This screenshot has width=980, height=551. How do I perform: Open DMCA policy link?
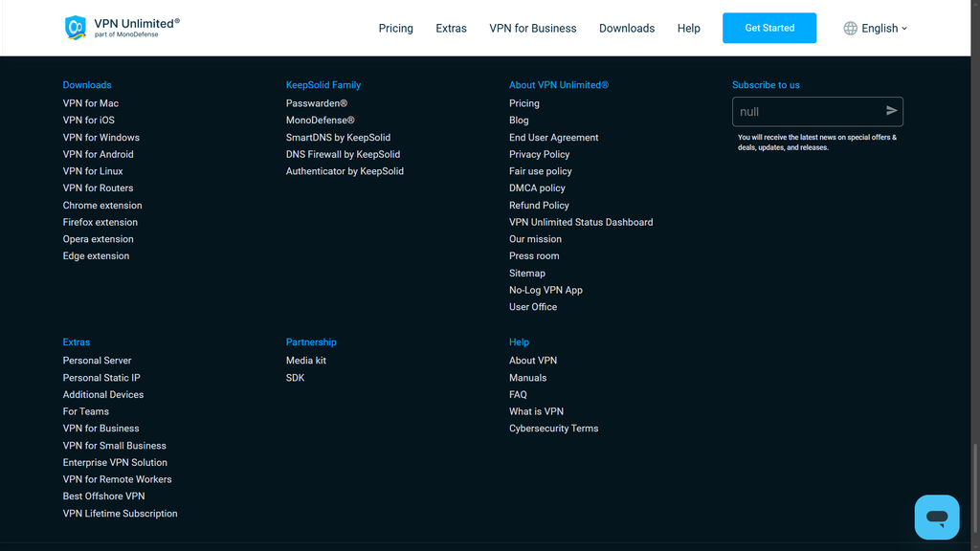point(537,188)
